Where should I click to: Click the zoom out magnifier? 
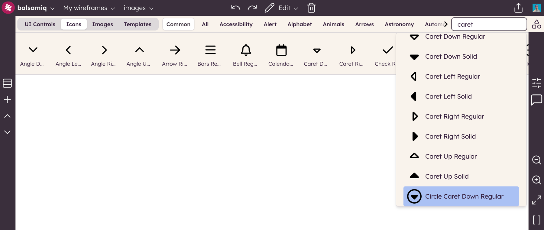point(536,160)
